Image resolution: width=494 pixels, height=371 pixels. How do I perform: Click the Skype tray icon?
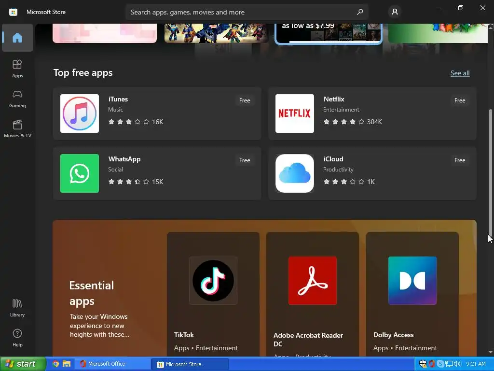[x=440, y=364]
